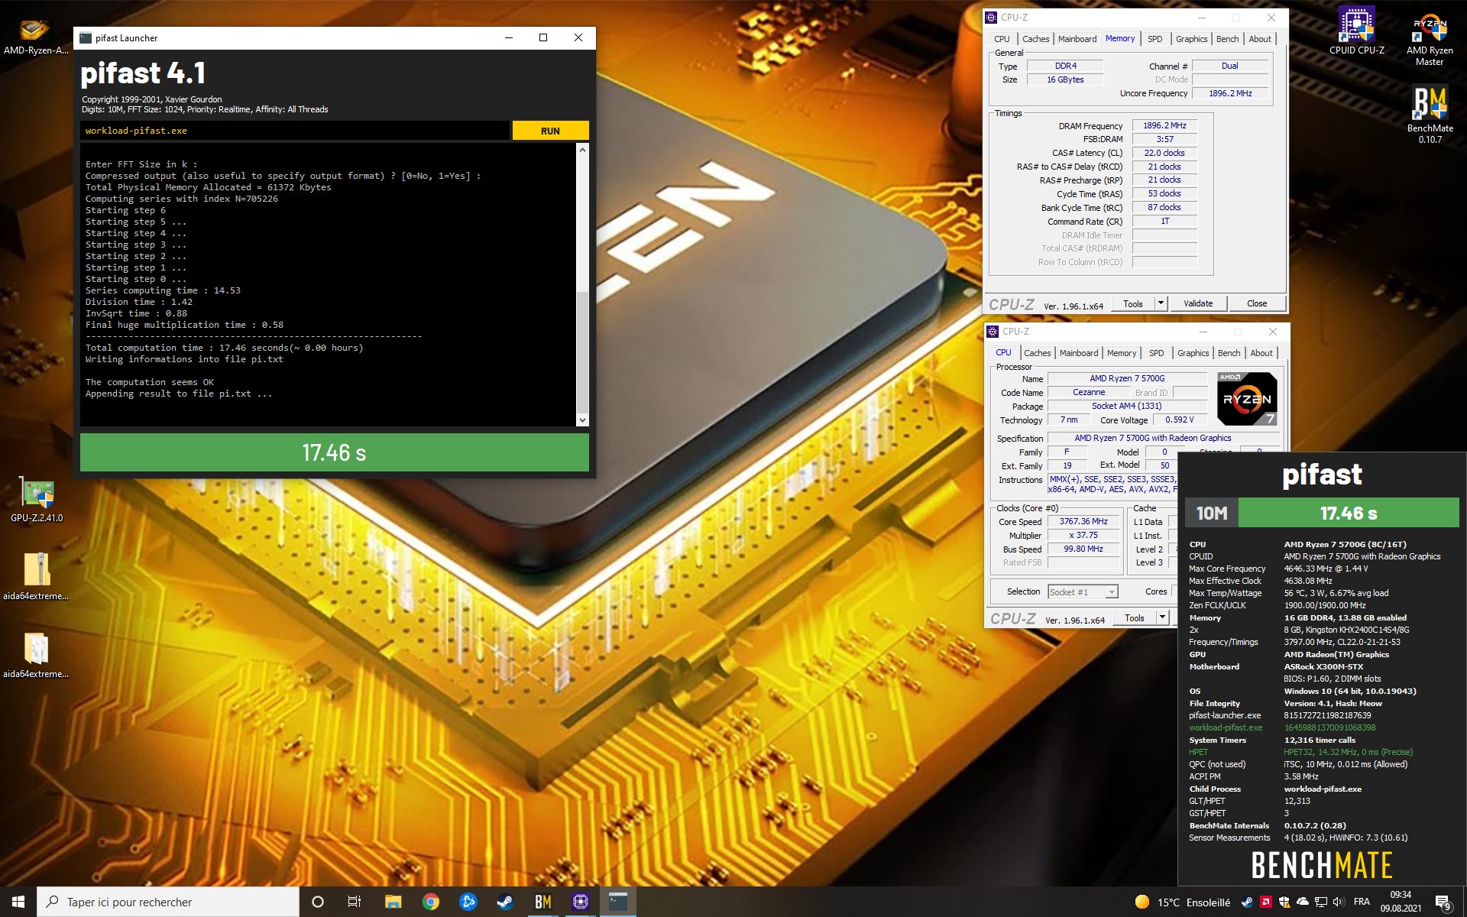Click the Ryzen 7 logo in CPU-Z
The image size is (1467, 917).
[x=1247, y=399]
